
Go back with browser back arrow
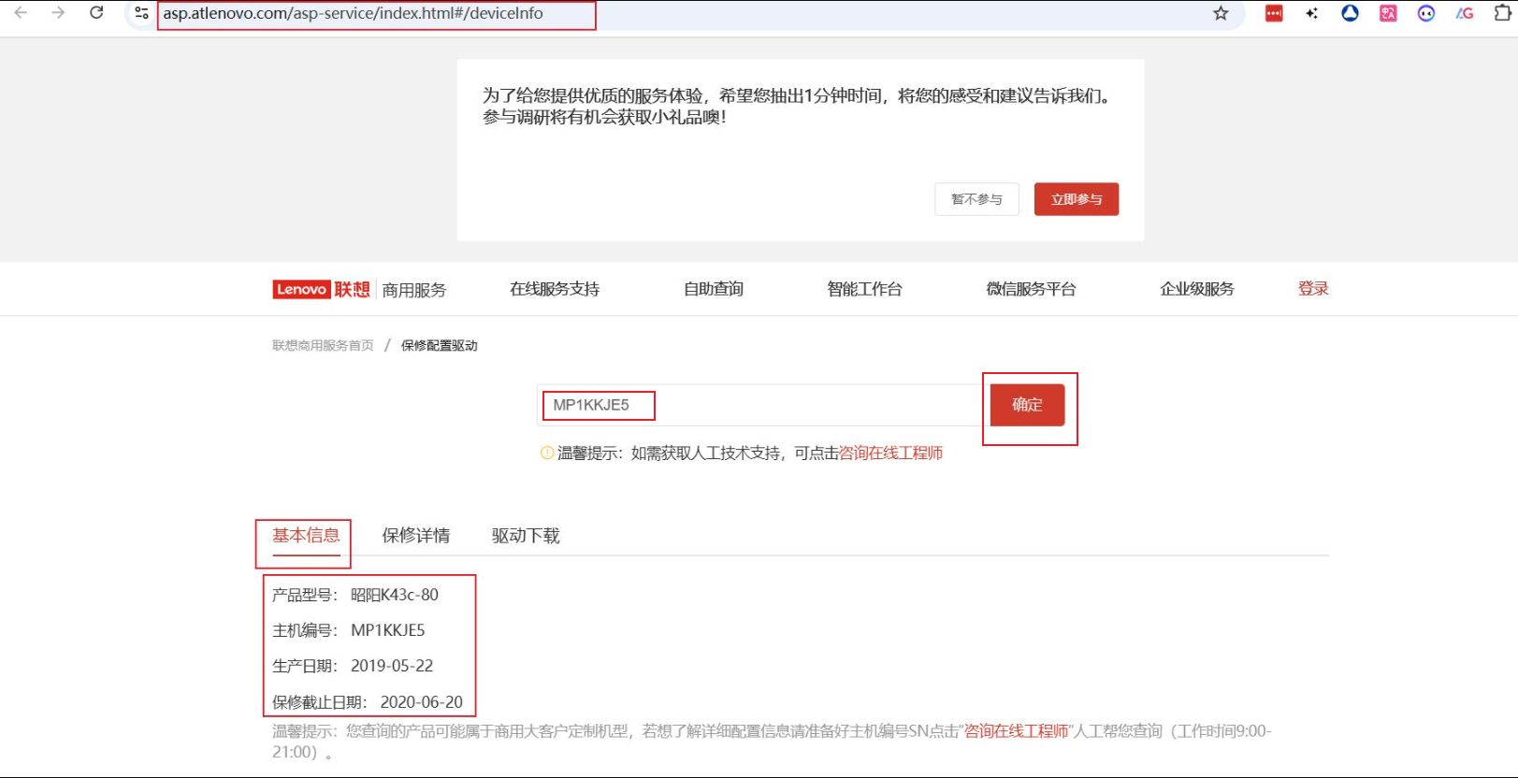[21, 13]
